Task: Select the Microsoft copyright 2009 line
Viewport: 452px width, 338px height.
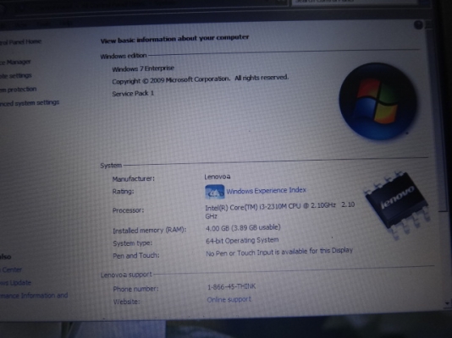Action: click(x=200, y=79)
